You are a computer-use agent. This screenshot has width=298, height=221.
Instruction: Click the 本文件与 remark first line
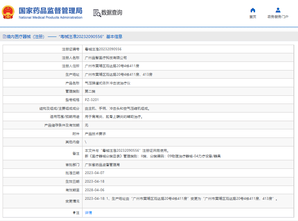coord(127,151)
